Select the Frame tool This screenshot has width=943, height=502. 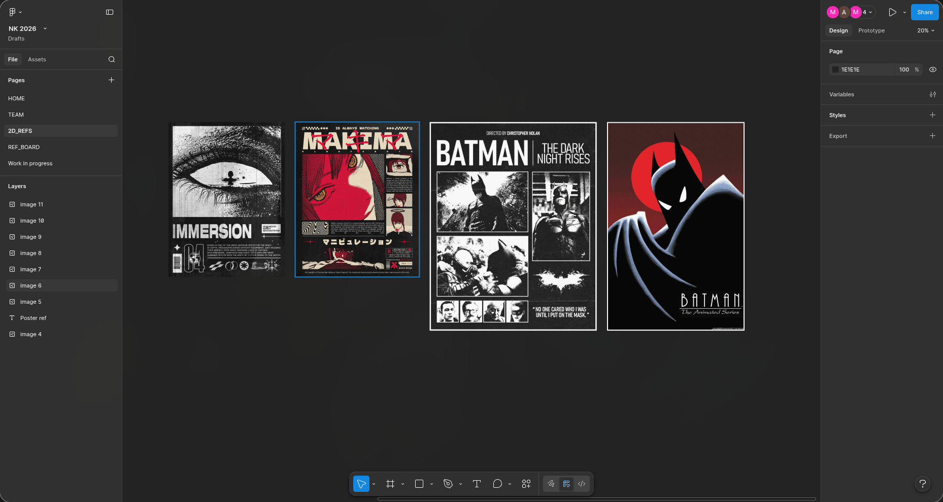point(390,484)
